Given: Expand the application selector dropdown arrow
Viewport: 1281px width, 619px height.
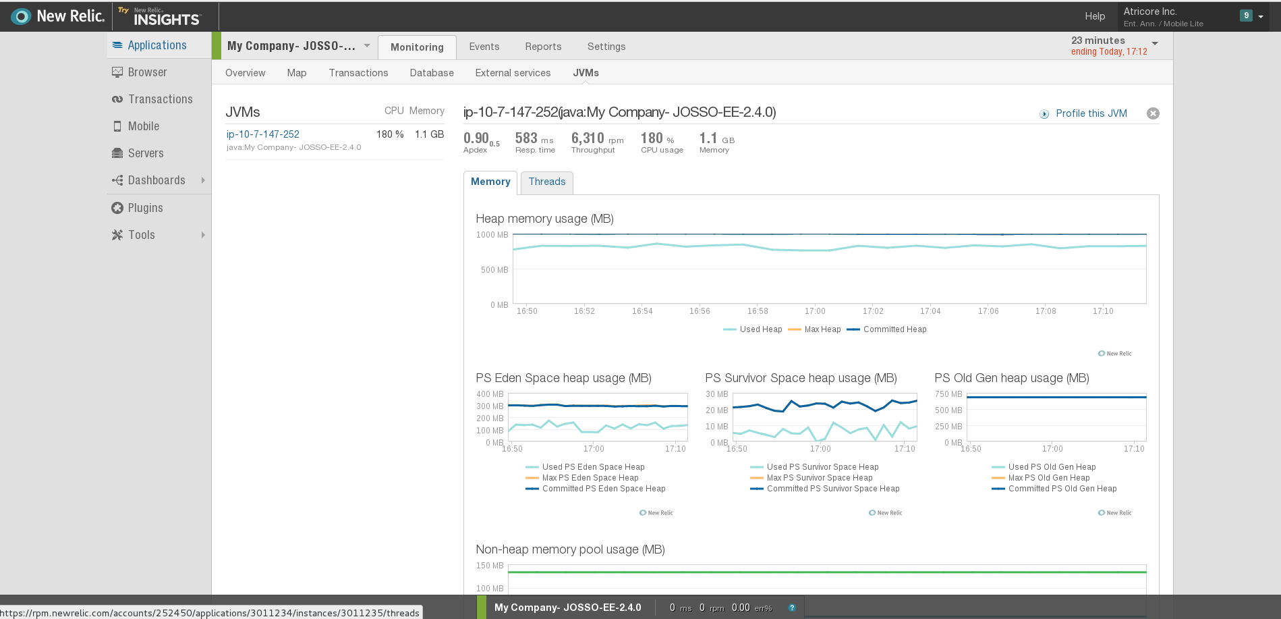Looking at the screenshot, I should point(367,46).
